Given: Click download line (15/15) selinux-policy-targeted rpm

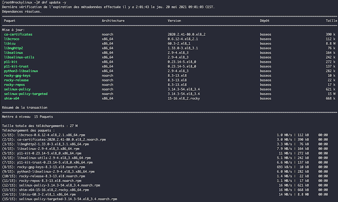Looking at the screenshot, I should (x=60, y=199).
